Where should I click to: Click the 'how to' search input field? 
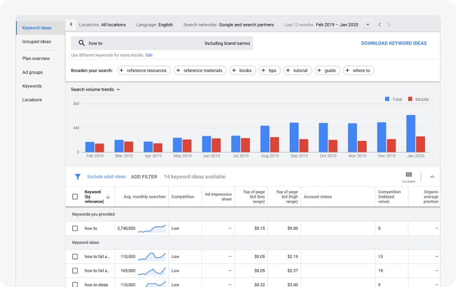point(162,43)
